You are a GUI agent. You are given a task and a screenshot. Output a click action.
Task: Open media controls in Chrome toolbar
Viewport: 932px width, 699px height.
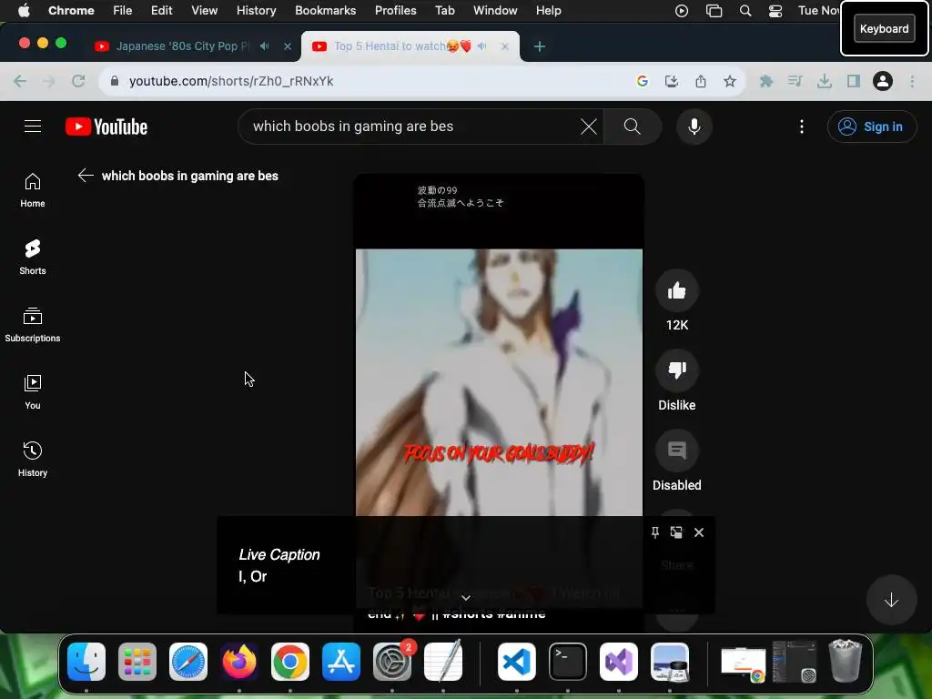[795, 81]
